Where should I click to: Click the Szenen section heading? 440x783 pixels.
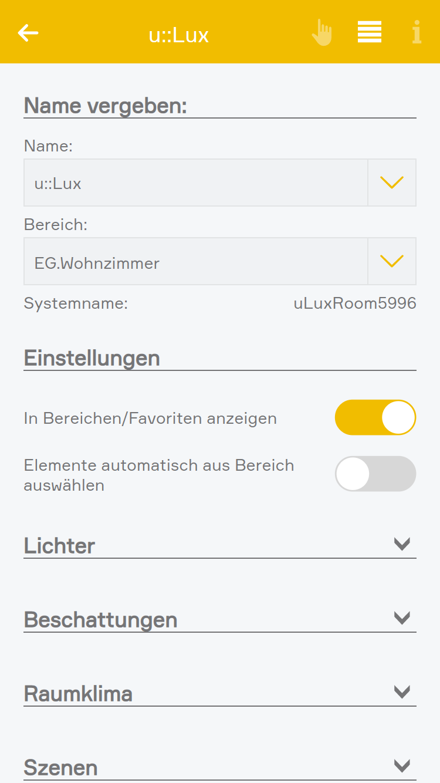[60, 768]
